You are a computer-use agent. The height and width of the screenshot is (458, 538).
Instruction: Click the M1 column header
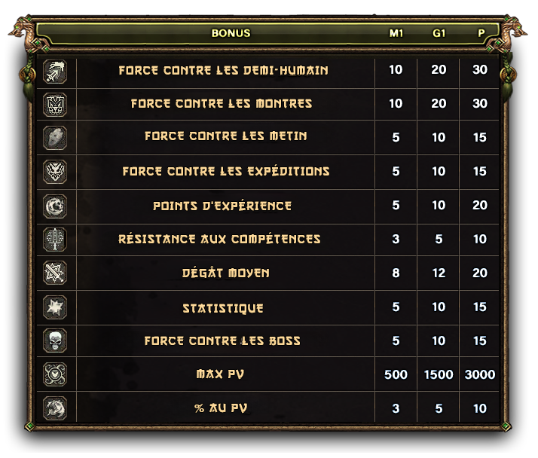click(396, 33)
